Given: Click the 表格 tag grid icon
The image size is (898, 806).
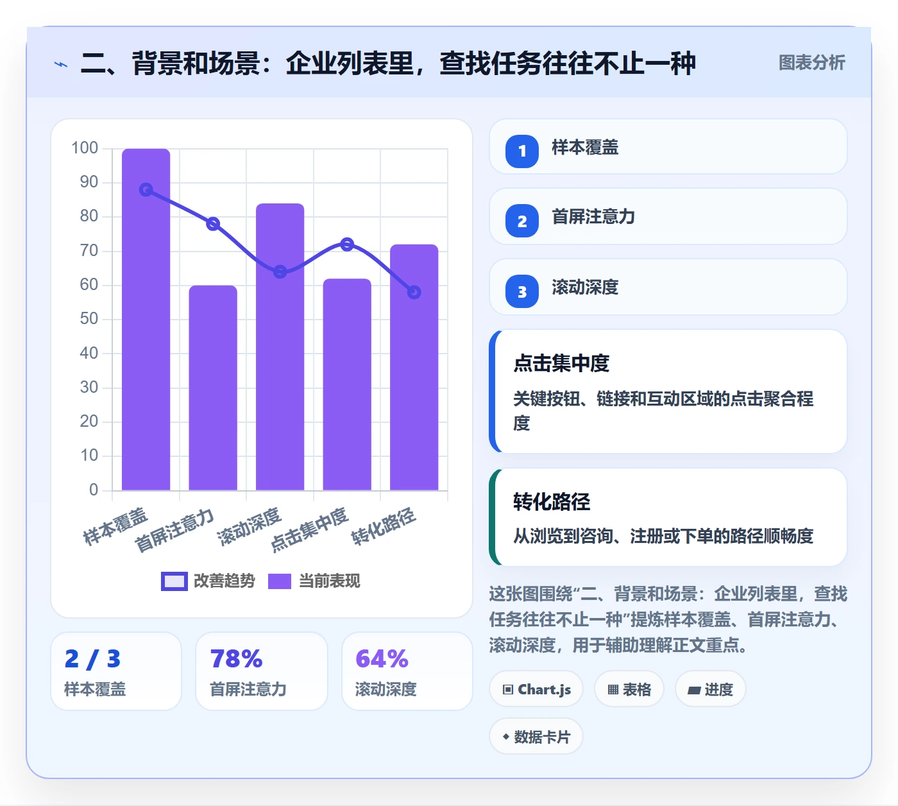Looking at the screenshot, I should [x=613, y=690].
